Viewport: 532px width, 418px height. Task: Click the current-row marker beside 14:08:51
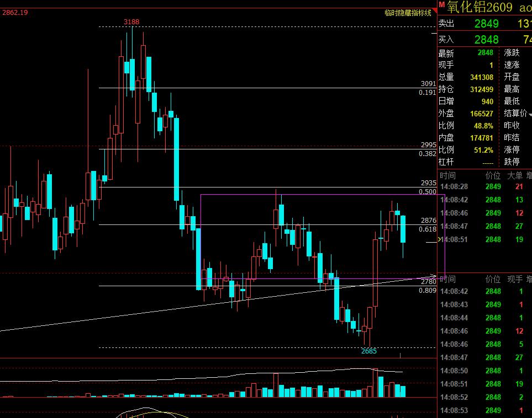point(440,239)
